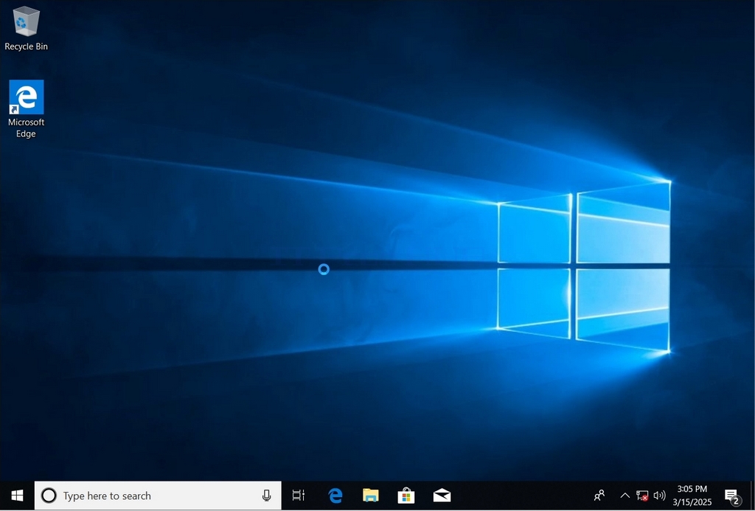The width and height of the screenshot is (755, 511).
Task: Open File Explorer from the taskbar
Action: coord(371,496)
